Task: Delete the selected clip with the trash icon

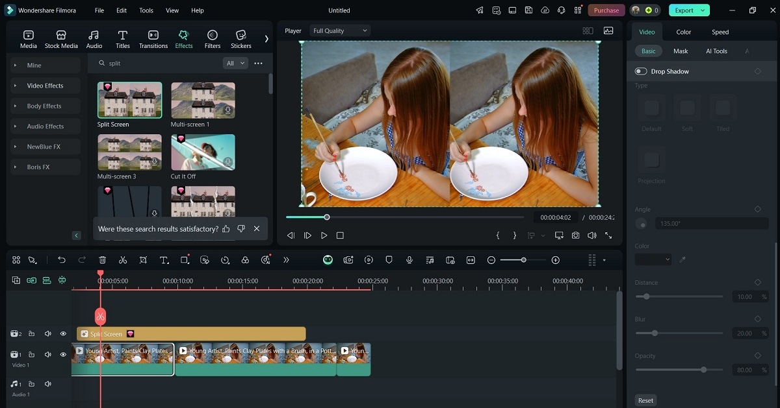Action: [102, 260]
